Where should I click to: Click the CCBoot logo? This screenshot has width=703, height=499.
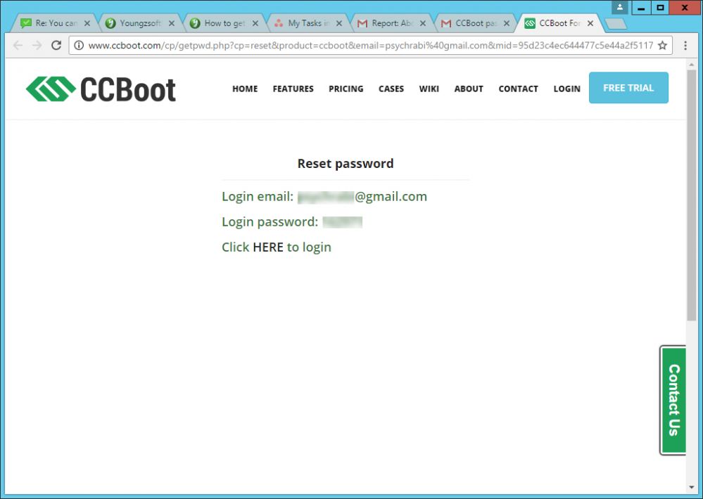click(101, 89)
